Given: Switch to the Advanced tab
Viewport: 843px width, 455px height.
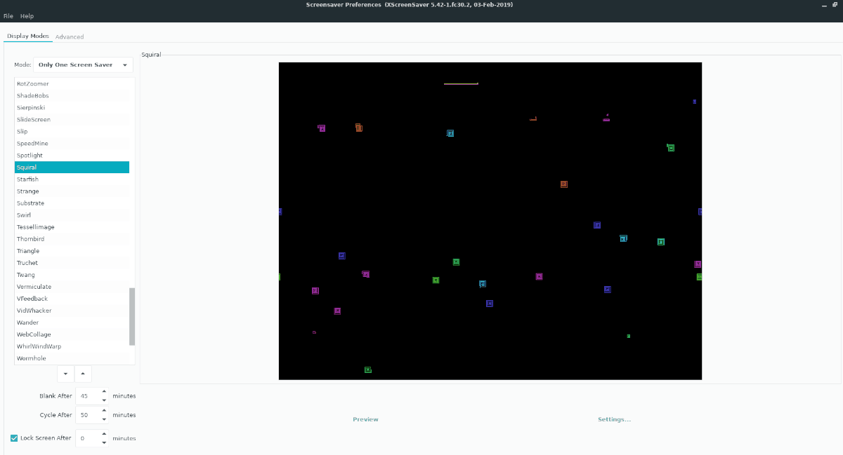Looking at the screenshot, I should click(x=70, y=36).
